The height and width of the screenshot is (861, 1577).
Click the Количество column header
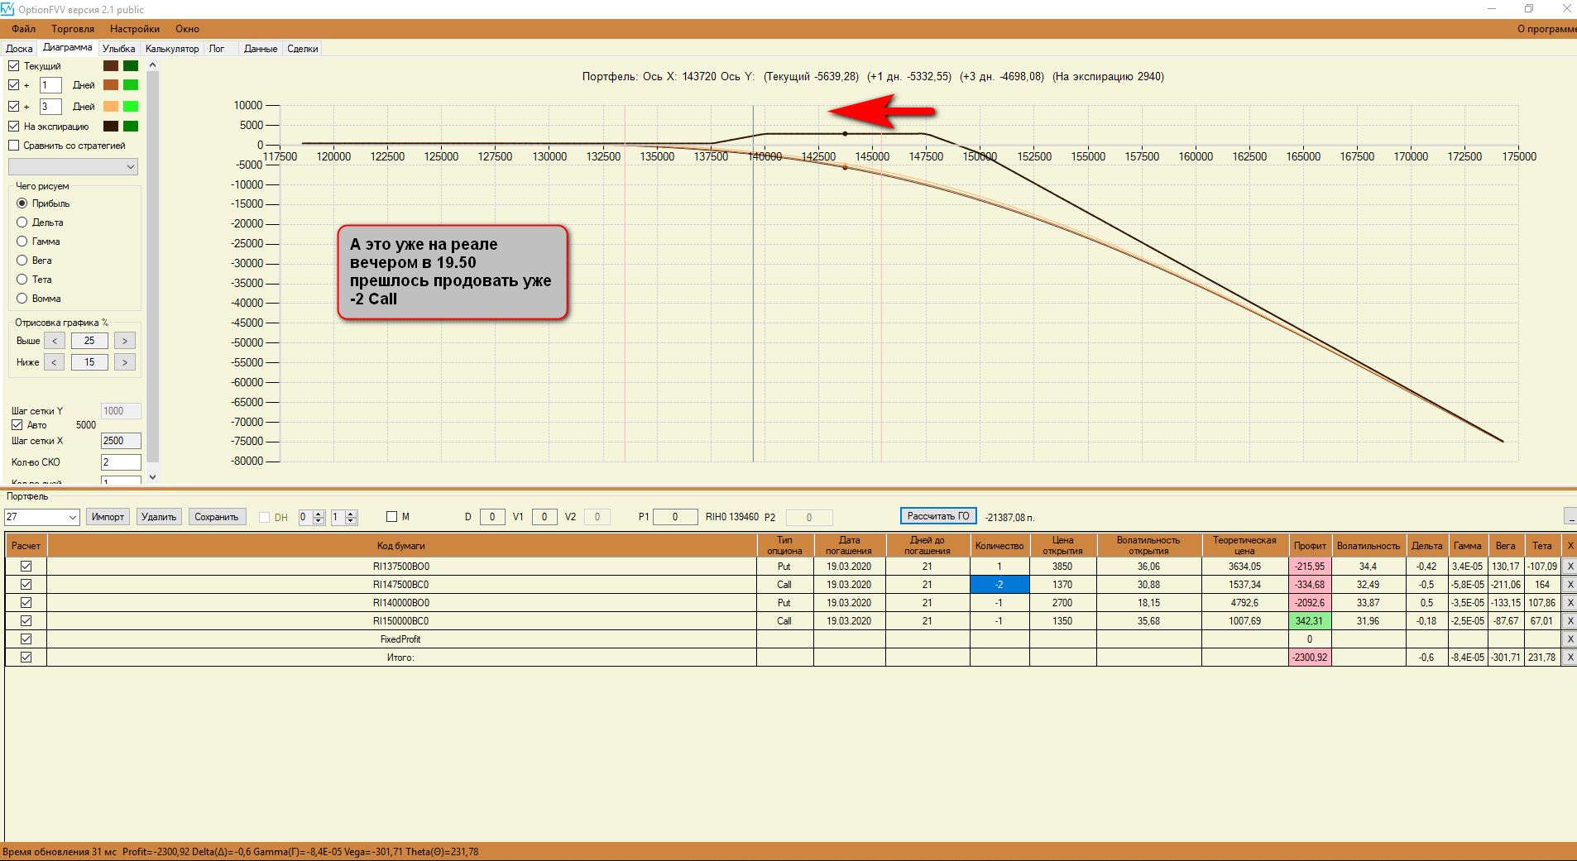pos(999,546)
